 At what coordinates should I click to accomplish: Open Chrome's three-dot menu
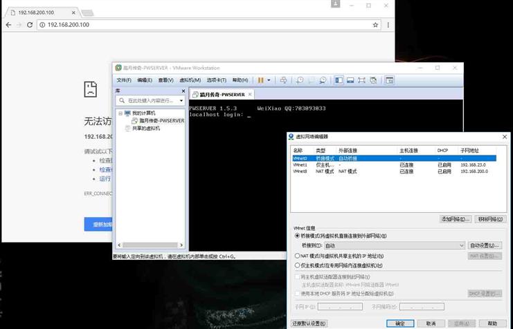click(388, 25)
